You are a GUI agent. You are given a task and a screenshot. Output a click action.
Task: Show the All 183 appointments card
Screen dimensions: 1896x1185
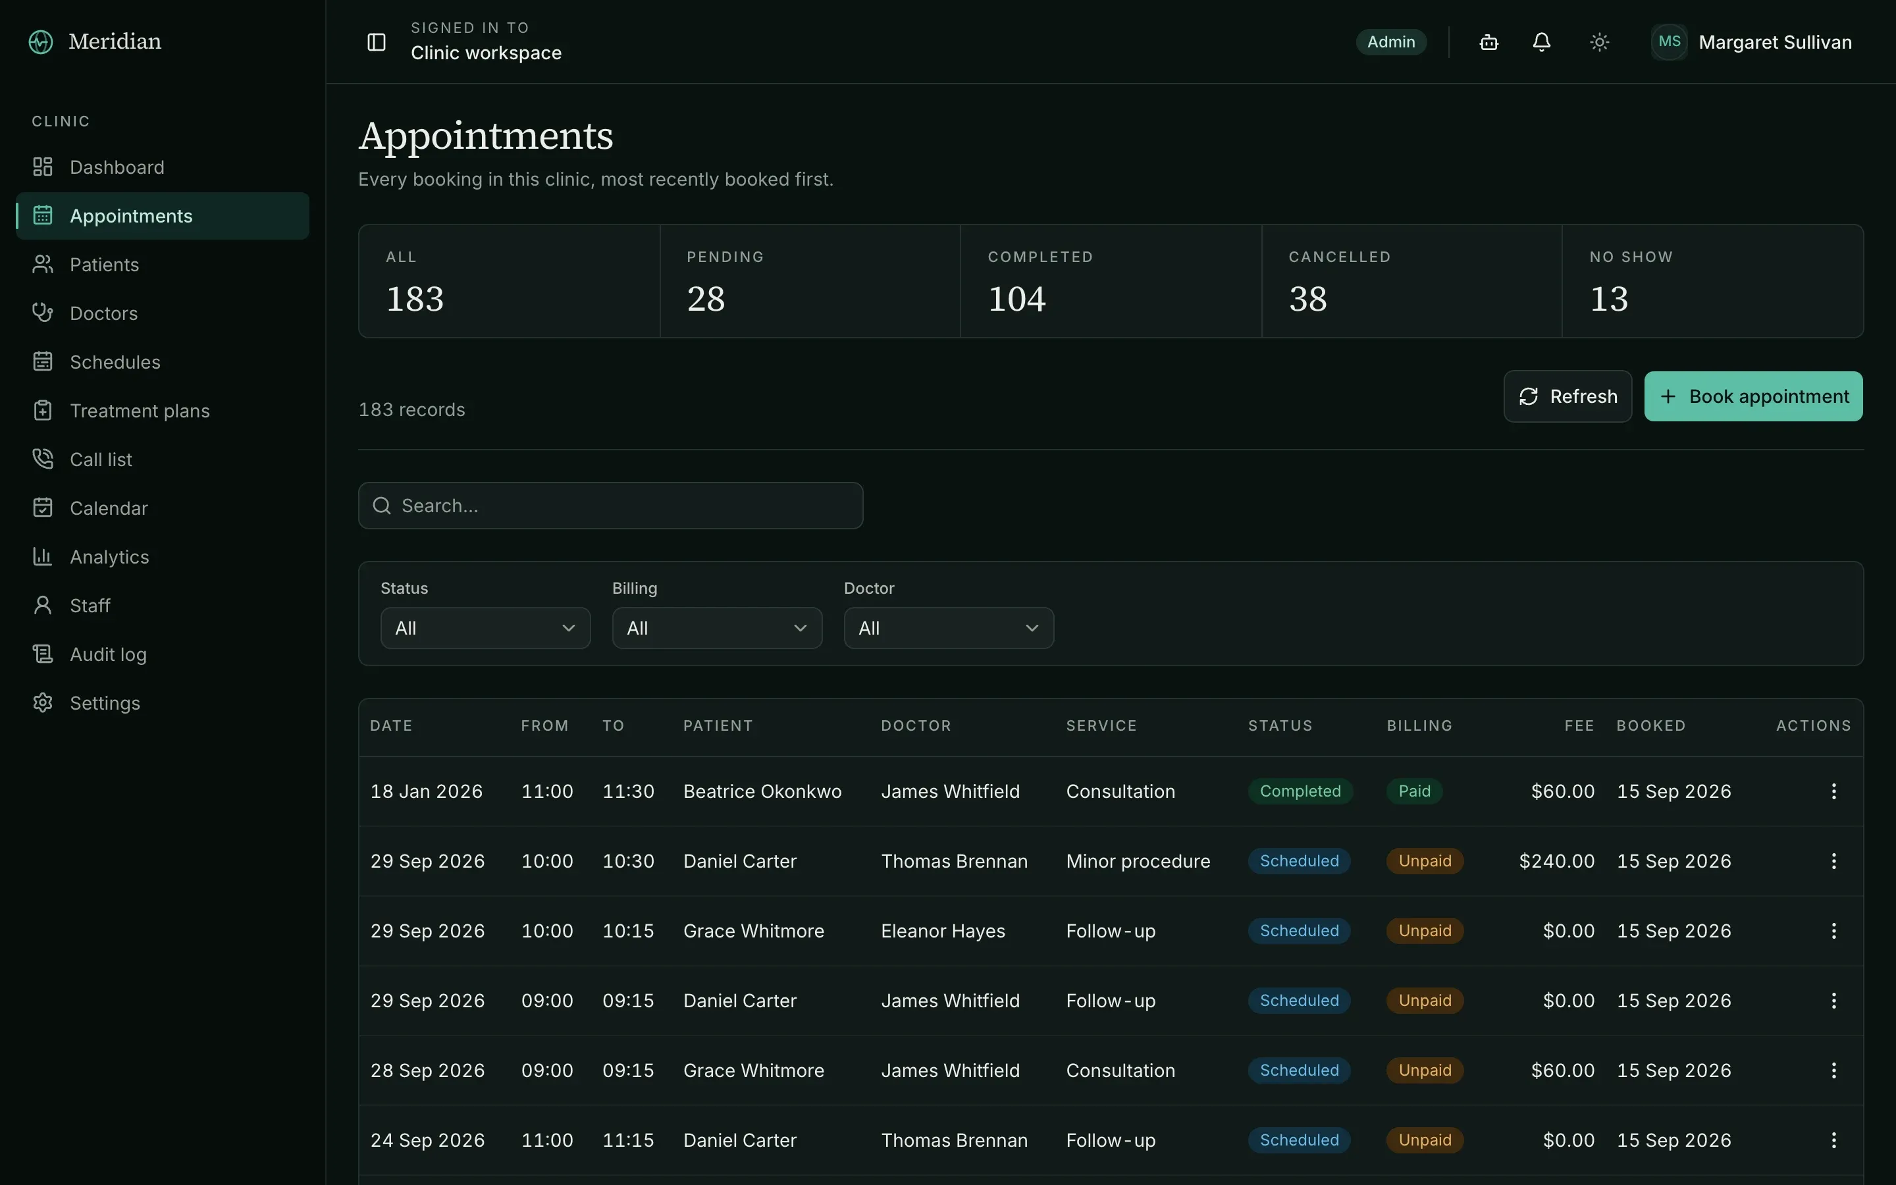coord(510,281)
